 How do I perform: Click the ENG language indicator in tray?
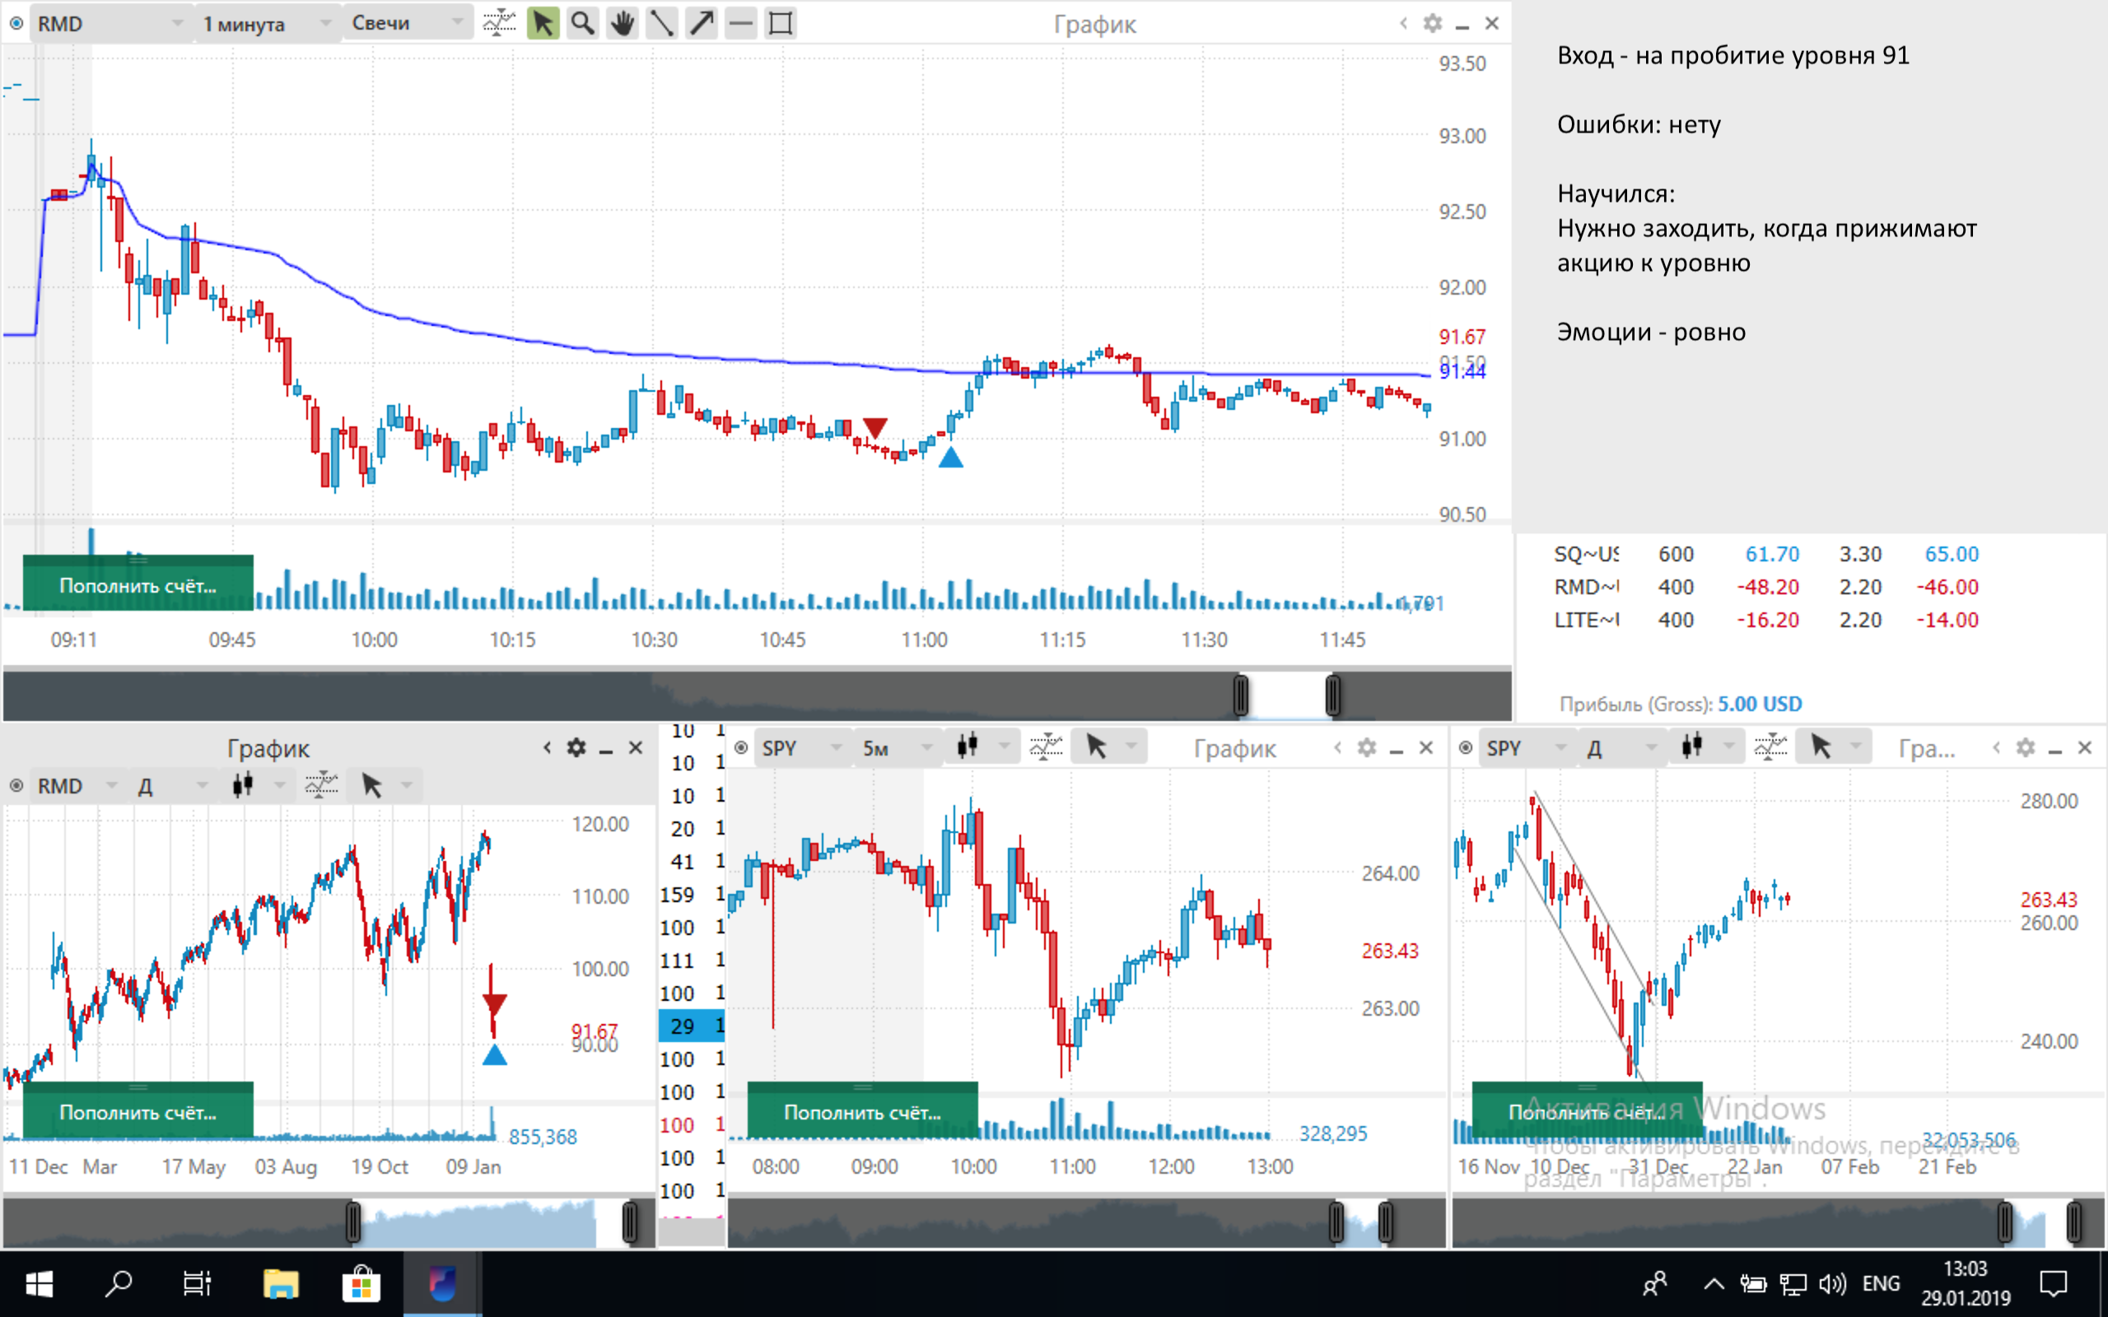(1881, 1283)
